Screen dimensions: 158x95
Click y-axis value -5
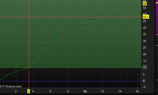click(144, 87)
